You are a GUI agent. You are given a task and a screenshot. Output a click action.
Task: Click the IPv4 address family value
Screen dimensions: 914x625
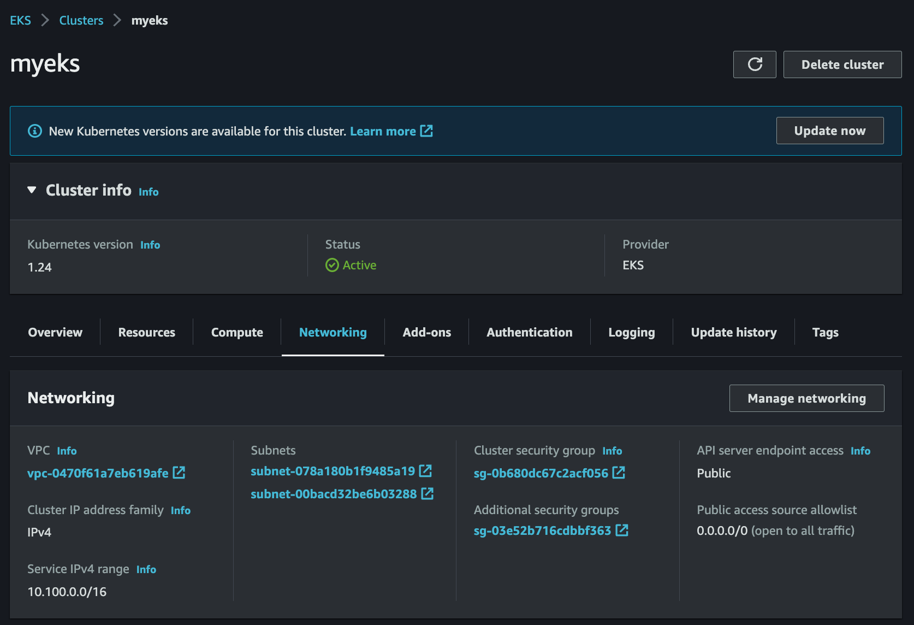[x=39, y=532]
